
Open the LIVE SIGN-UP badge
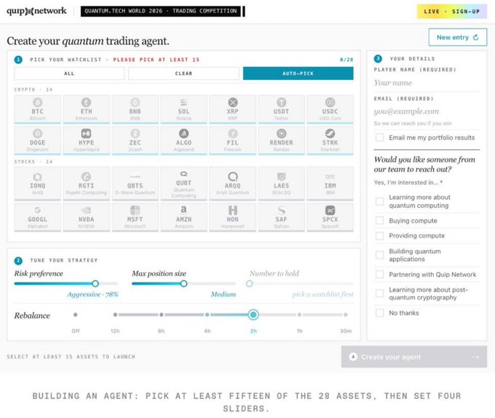coord(452,12)
